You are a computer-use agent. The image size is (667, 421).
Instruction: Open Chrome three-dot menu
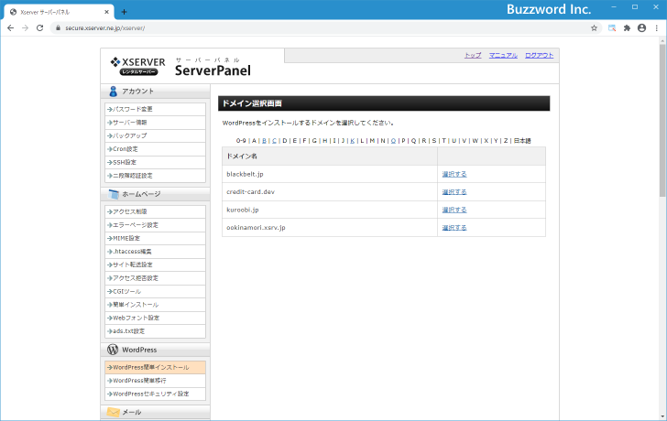point(656,28)
